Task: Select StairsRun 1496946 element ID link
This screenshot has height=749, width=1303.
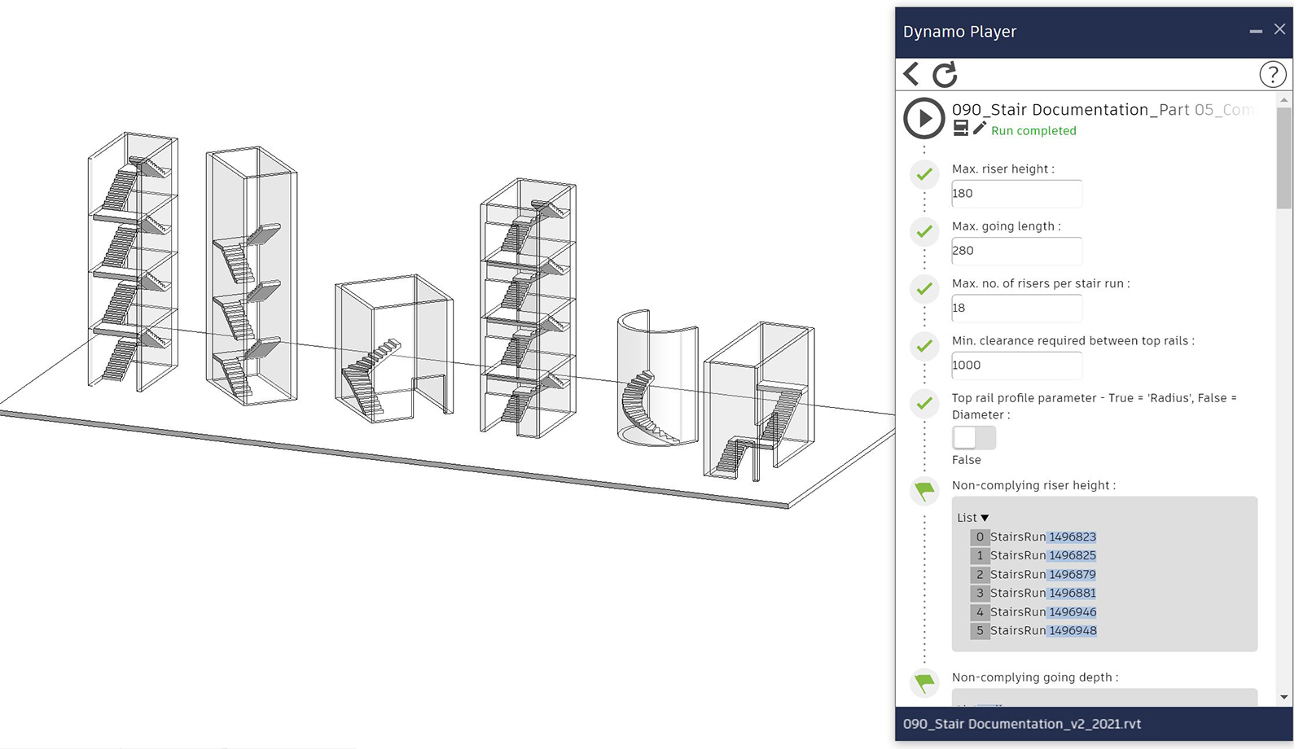Action: [x=1072, y=612]
